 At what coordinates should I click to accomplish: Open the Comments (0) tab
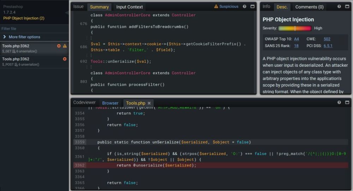coord(309,7)
